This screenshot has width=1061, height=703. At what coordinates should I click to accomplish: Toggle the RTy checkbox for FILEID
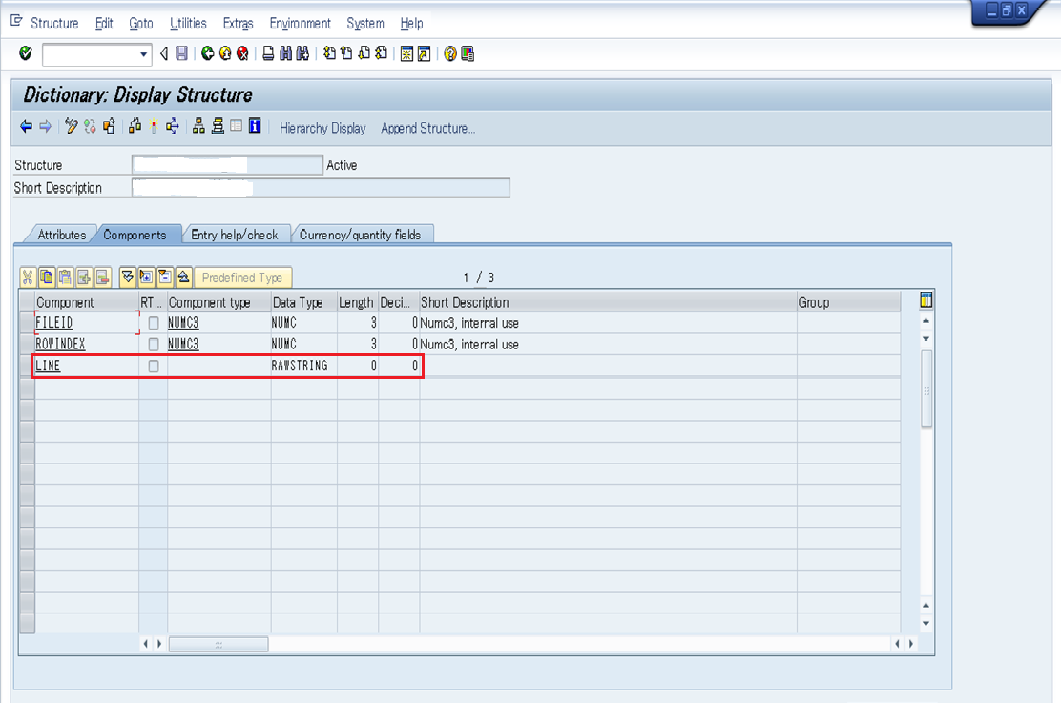click(x=154, y=323)
